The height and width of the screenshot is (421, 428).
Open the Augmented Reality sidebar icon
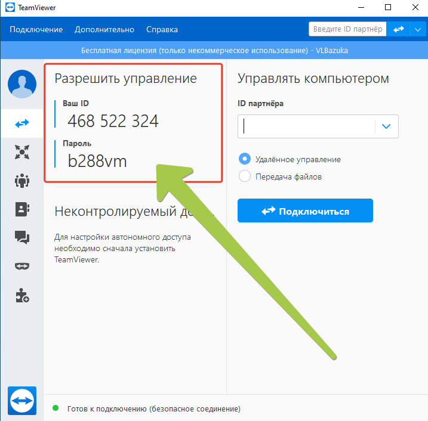click(x=22, y=267)
